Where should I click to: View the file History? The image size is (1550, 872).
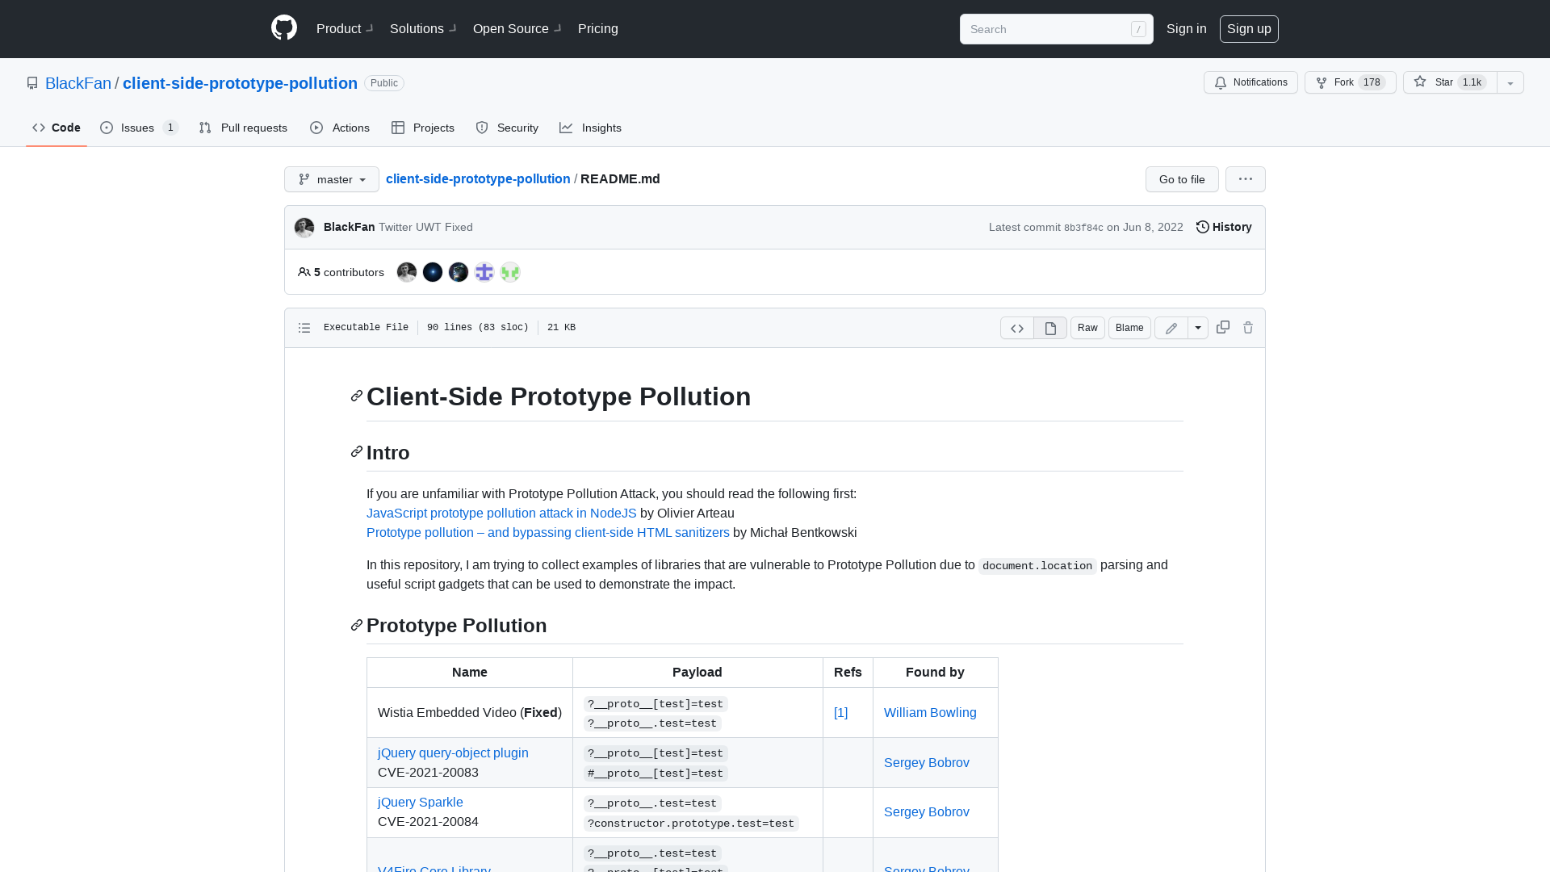click(x=1224, y=227)
